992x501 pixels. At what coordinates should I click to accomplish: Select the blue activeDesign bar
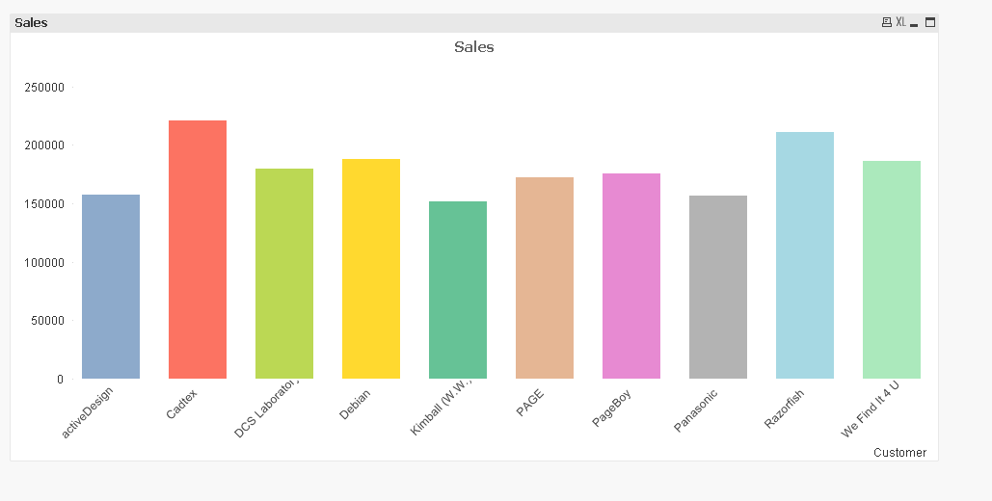pyautogui.click(x=111, y=286)
